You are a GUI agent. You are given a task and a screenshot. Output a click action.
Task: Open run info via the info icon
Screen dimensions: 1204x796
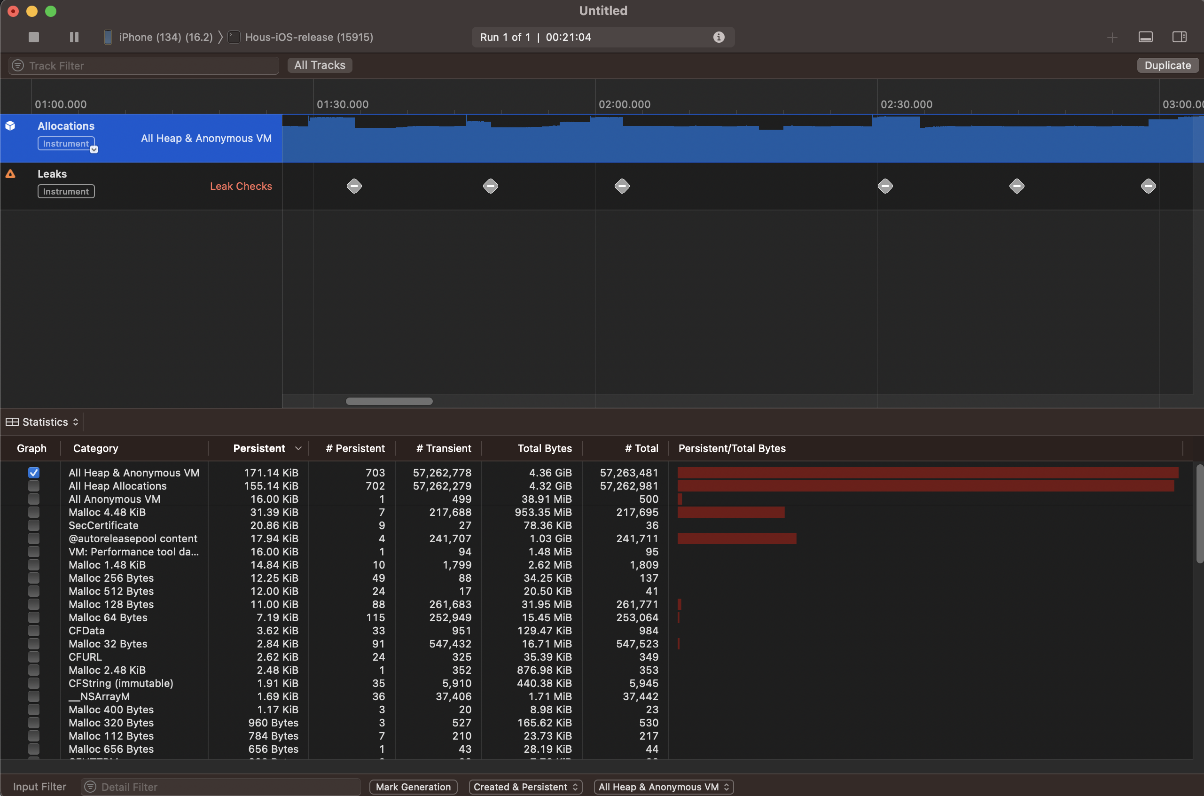(718, 37)
